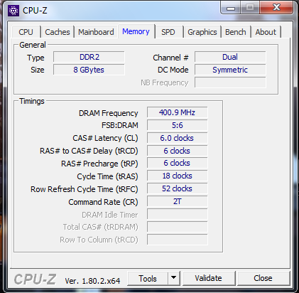Screen dimensions: 299x293
Task: Switch to the CPU tab
Action: point(26,32)
